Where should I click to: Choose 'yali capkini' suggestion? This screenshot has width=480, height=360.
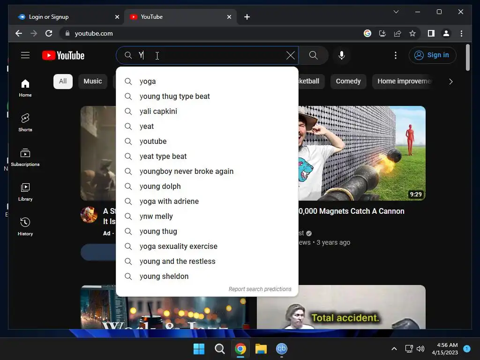[207, 112]
